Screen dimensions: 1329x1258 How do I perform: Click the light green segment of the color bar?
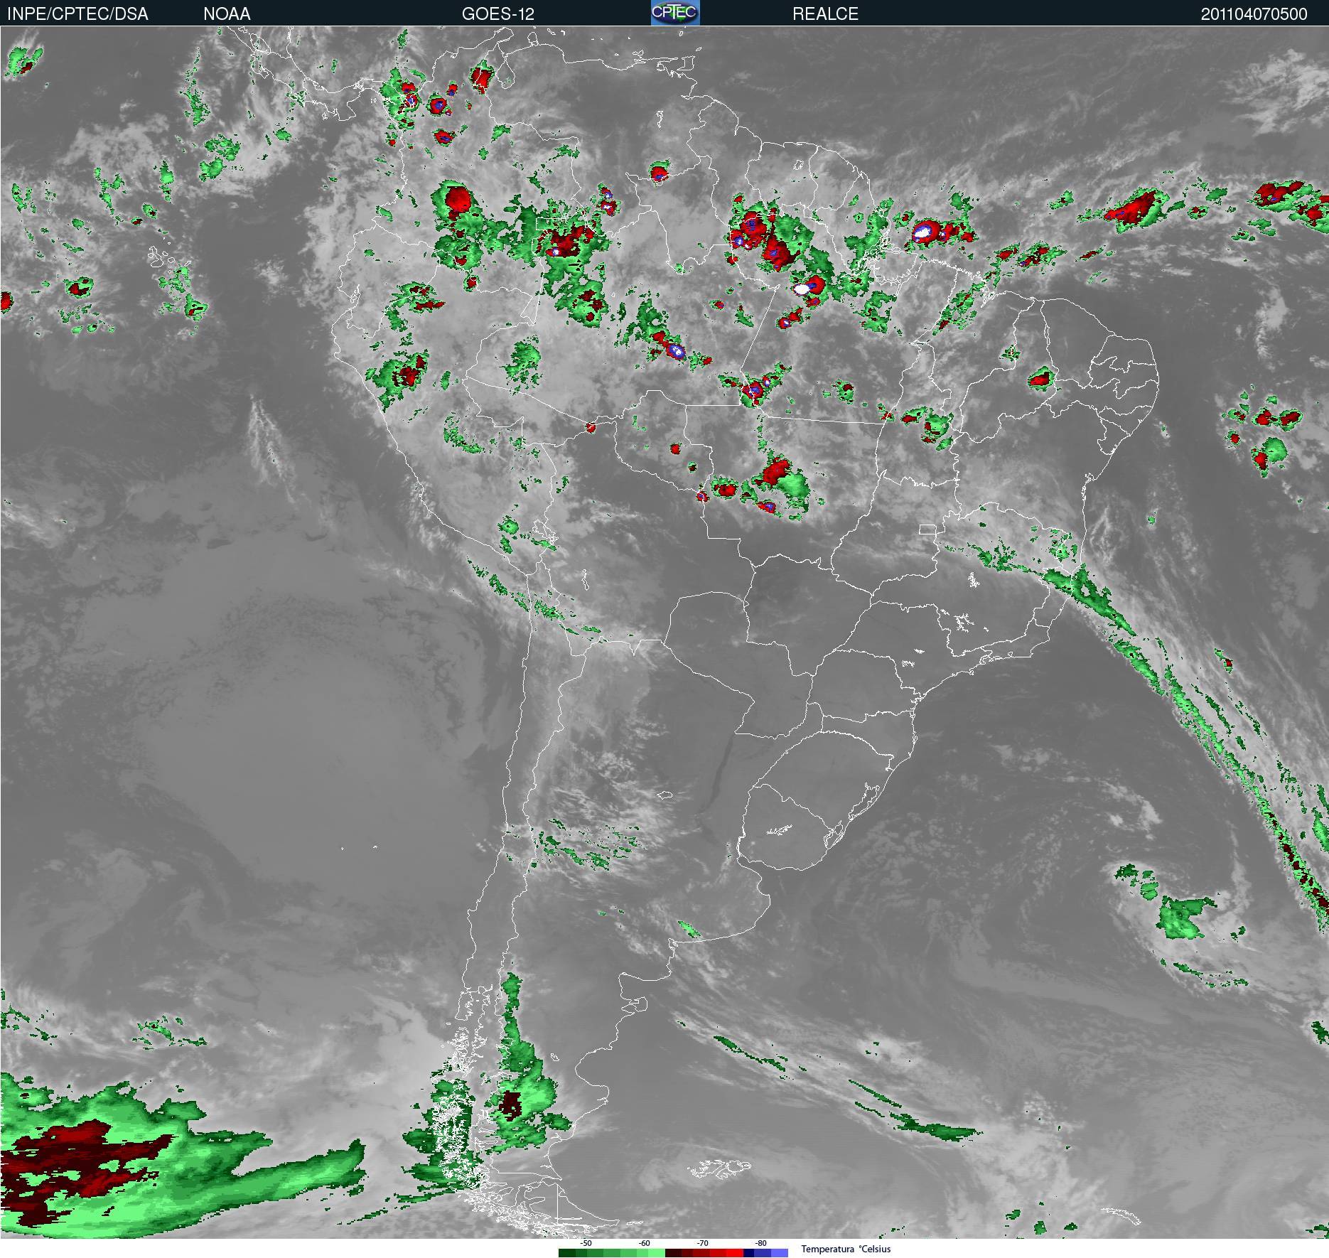click(657, 1253)
